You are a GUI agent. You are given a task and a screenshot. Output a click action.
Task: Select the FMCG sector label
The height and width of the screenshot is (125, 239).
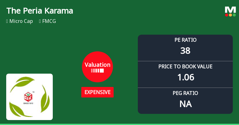click(50, 21)
